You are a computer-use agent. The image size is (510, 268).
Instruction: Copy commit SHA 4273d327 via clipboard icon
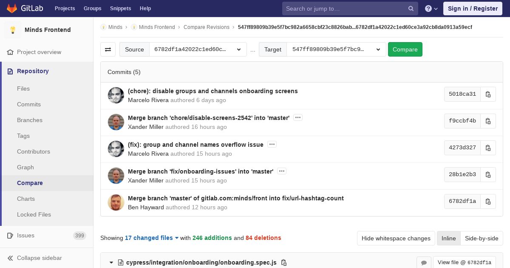point(488,148)
